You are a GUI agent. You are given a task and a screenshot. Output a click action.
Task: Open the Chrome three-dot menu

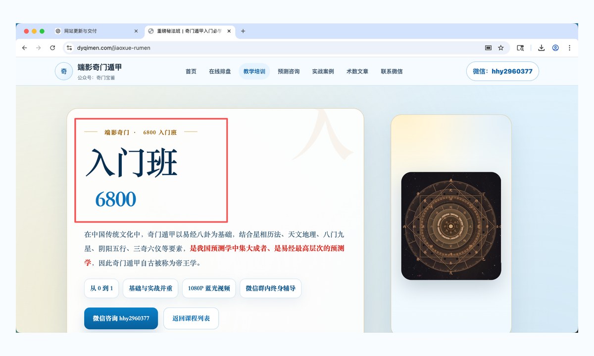tap(569, 48)
